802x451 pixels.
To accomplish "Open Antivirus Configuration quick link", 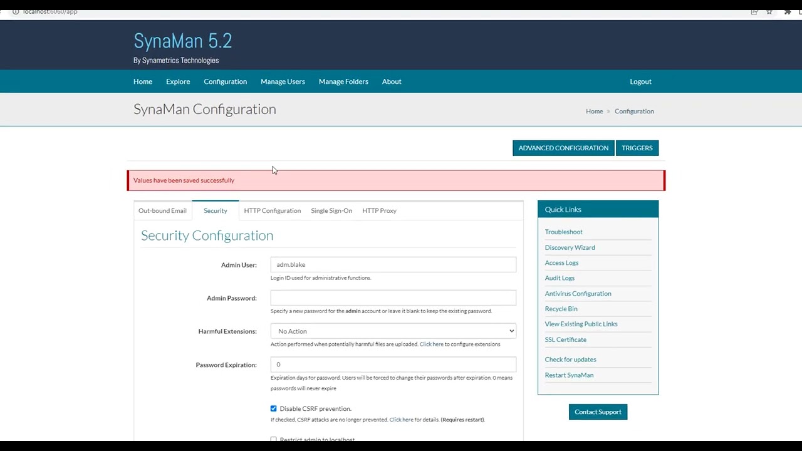I will click(x=578, y=294).
